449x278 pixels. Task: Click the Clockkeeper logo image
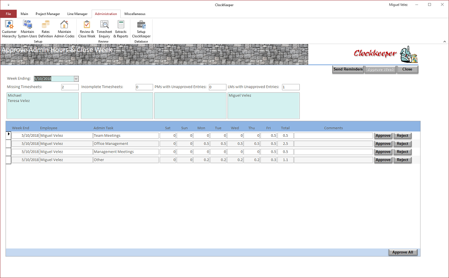pyautogui.click(x=386, y=54)
